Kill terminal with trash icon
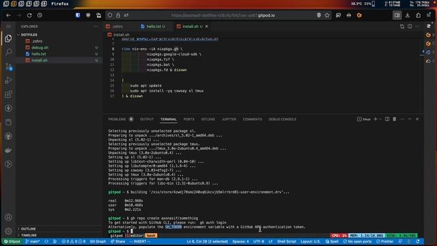The width and height of the screenshot is (437, 246). (x=395, y=119)
